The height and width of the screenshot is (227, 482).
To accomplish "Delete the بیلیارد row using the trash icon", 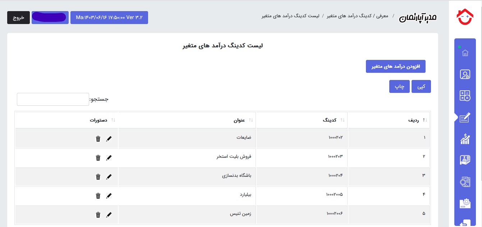I will tap(98, 196).
